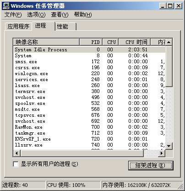Click the CPU 使用: 100% status panel

click(x=73, y=185)
